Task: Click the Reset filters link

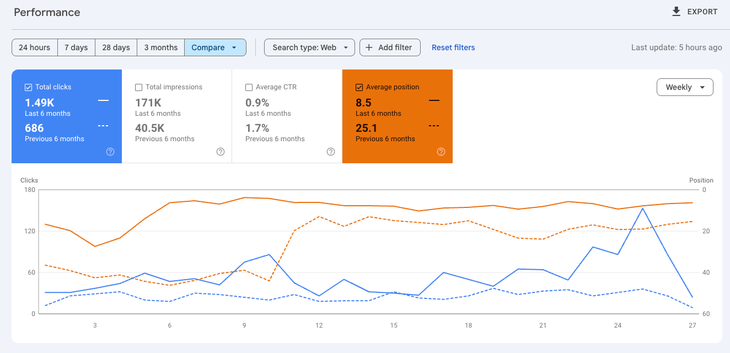Action: click(x=453, y=47)
